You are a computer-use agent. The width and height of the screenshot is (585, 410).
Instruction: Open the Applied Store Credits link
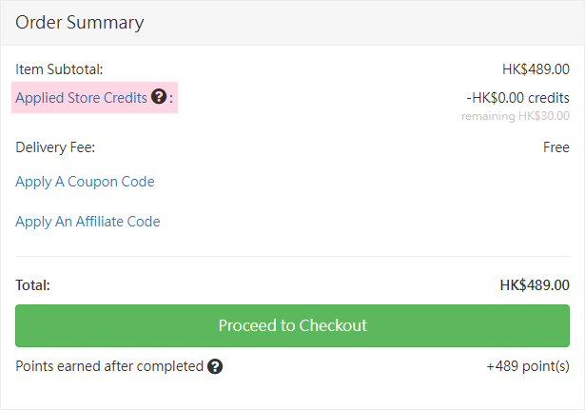pos(81,97)
